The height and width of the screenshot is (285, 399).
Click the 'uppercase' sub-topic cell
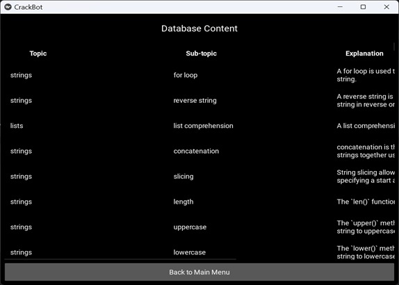pyautogui.click(x=190, y=227)
